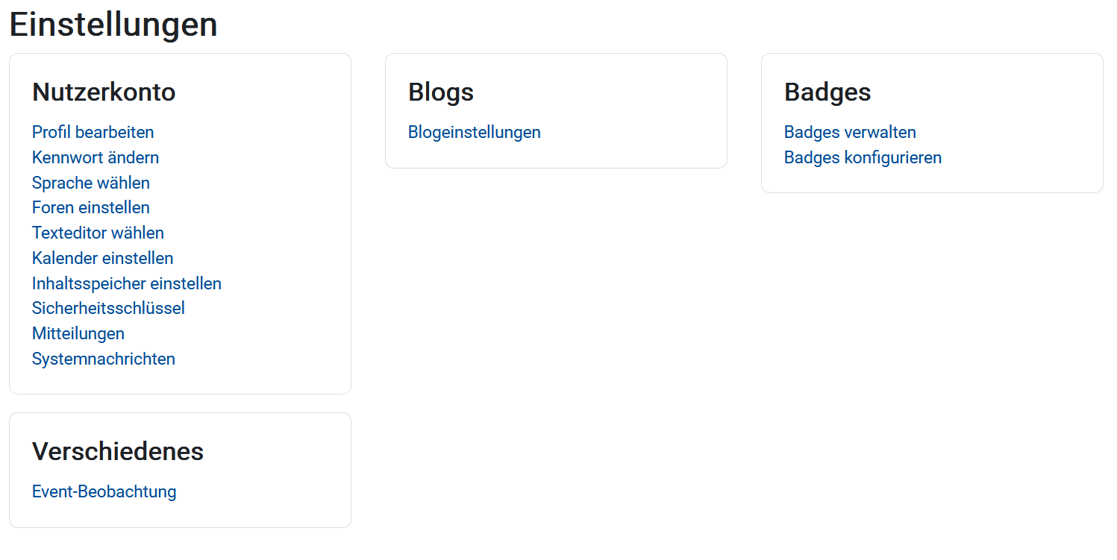Click Kennwort ändern link

[x=96, y=157]
